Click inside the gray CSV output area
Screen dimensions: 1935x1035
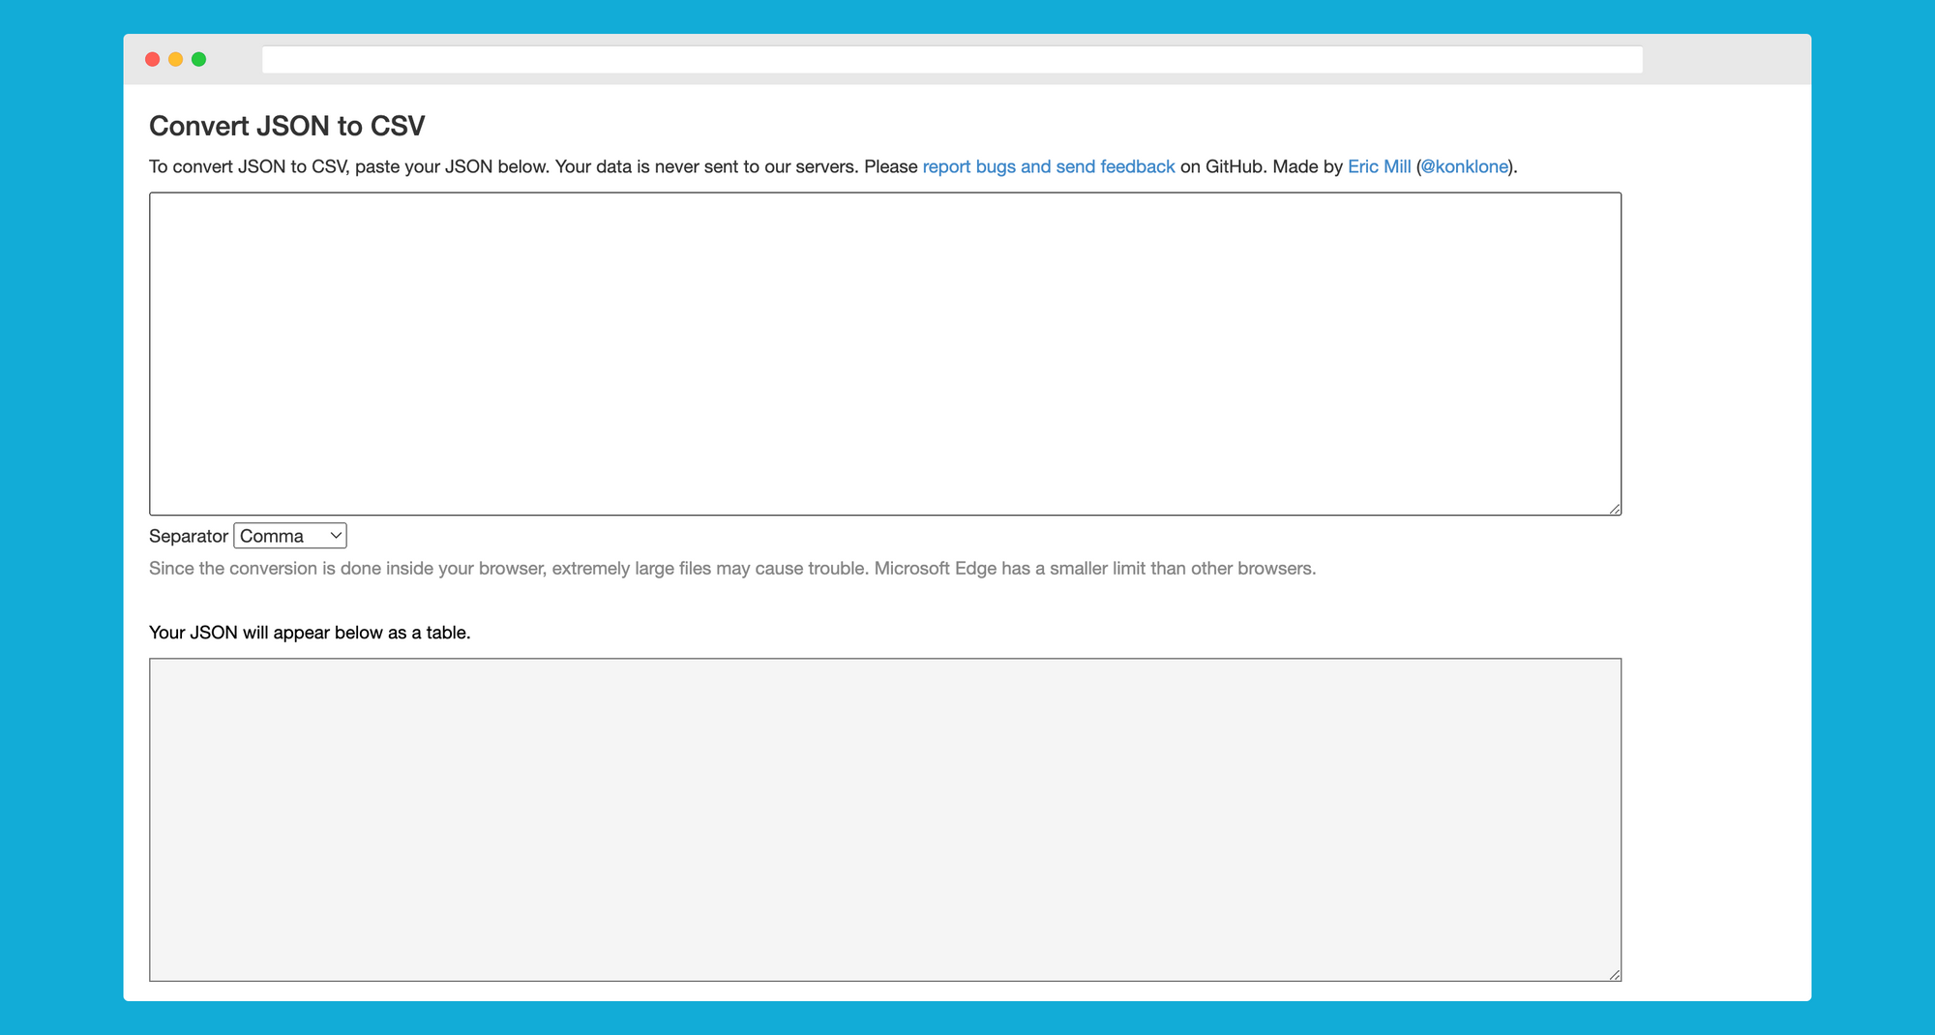[884, 819]
